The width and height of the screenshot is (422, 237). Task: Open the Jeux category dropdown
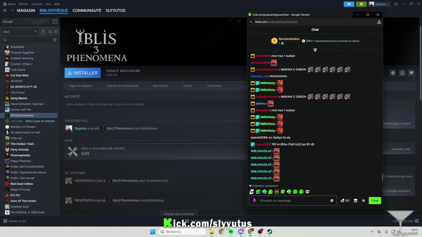click(20, 32)
